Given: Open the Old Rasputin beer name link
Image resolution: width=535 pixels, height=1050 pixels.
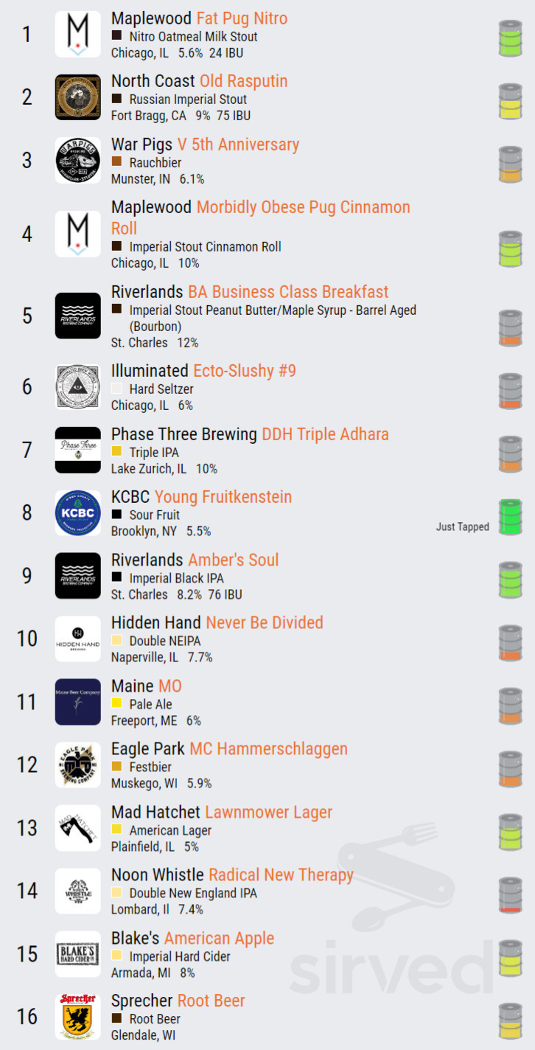Looking at the screenshot, I should click(x=243, y=81).
